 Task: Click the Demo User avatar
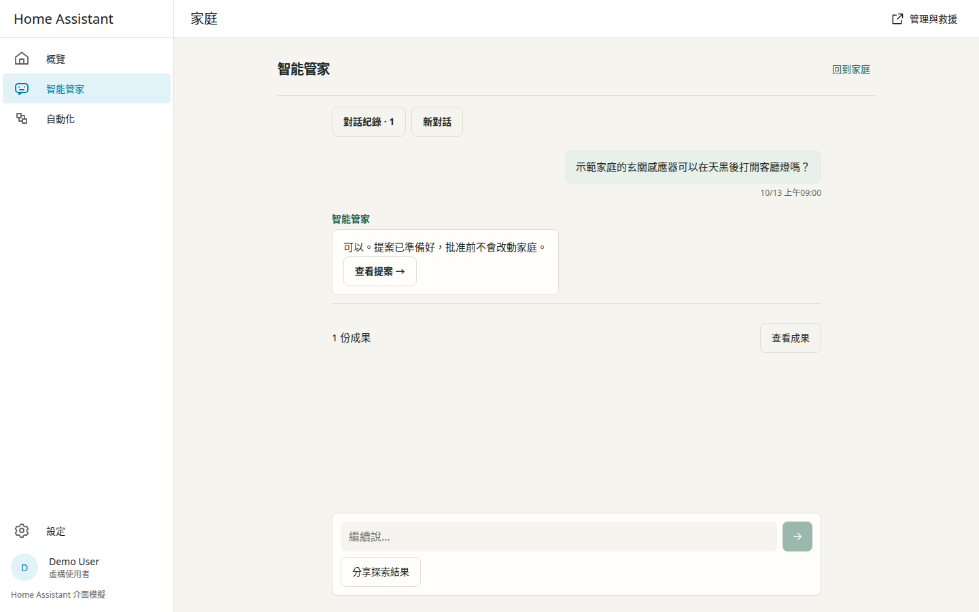pyautogui.click(x=24, y=567)
